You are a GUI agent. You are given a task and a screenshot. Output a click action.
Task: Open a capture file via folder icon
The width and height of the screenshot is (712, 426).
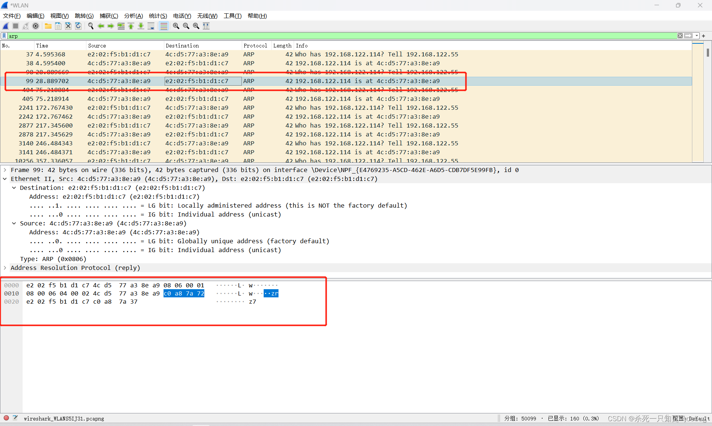coord(48,26)
